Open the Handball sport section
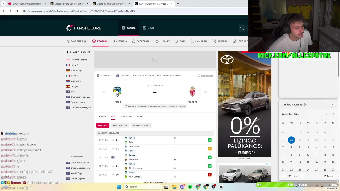This screenshot has width=340, height=191. 199,41
